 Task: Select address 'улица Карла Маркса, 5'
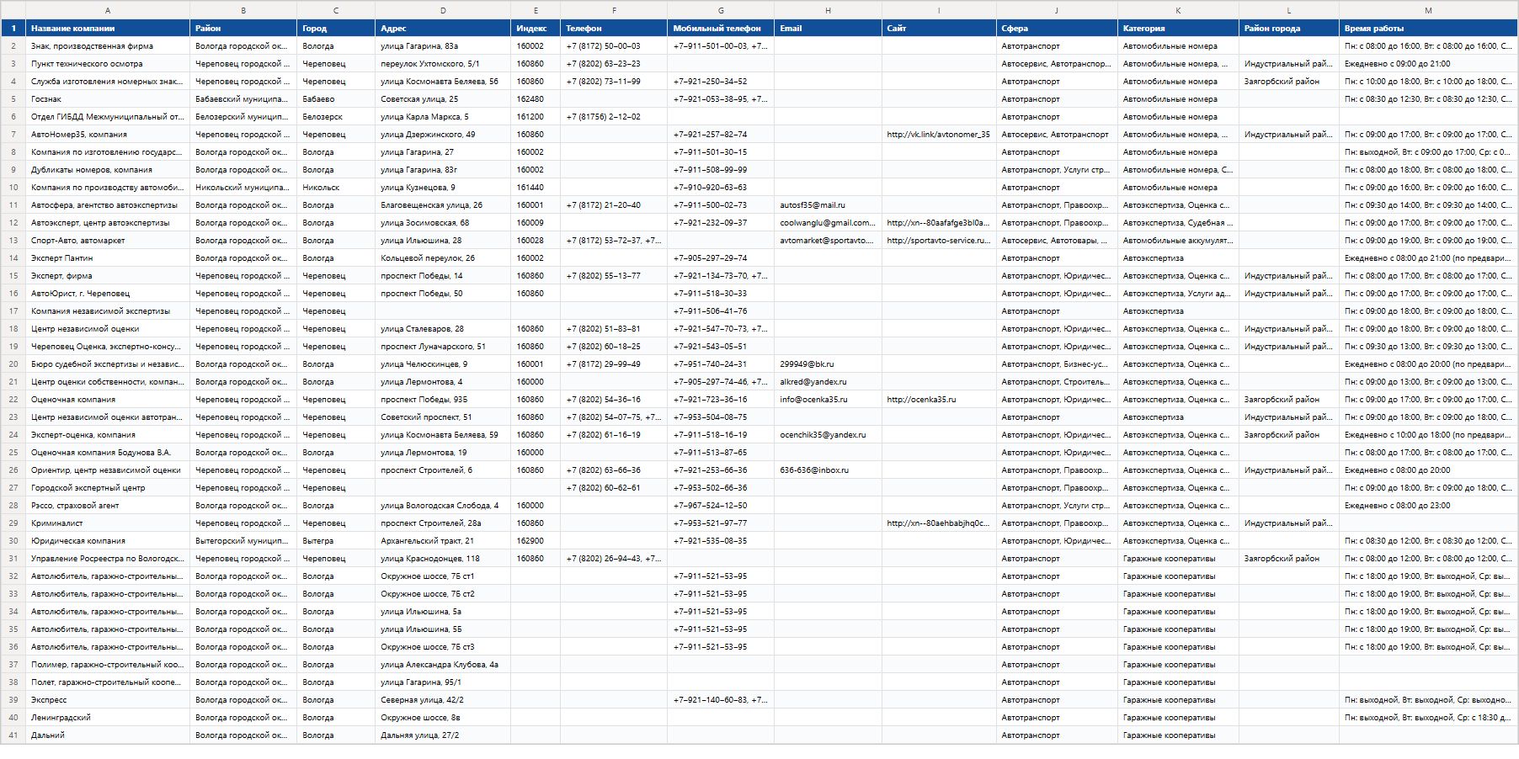(443, 117)
